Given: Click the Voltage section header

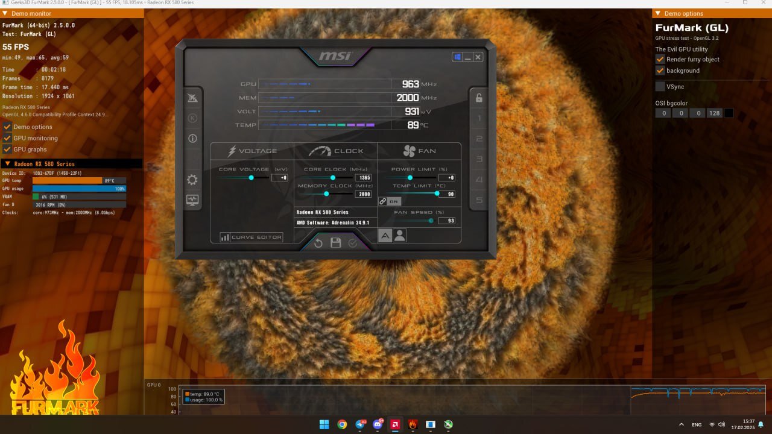Looking at the screenshot, I should coord(252,151).
